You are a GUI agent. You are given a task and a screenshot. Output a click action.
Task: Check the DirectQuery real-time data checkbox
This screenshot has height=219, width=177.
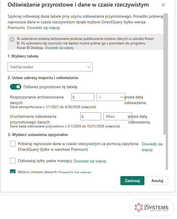click(x=13, y=144)
